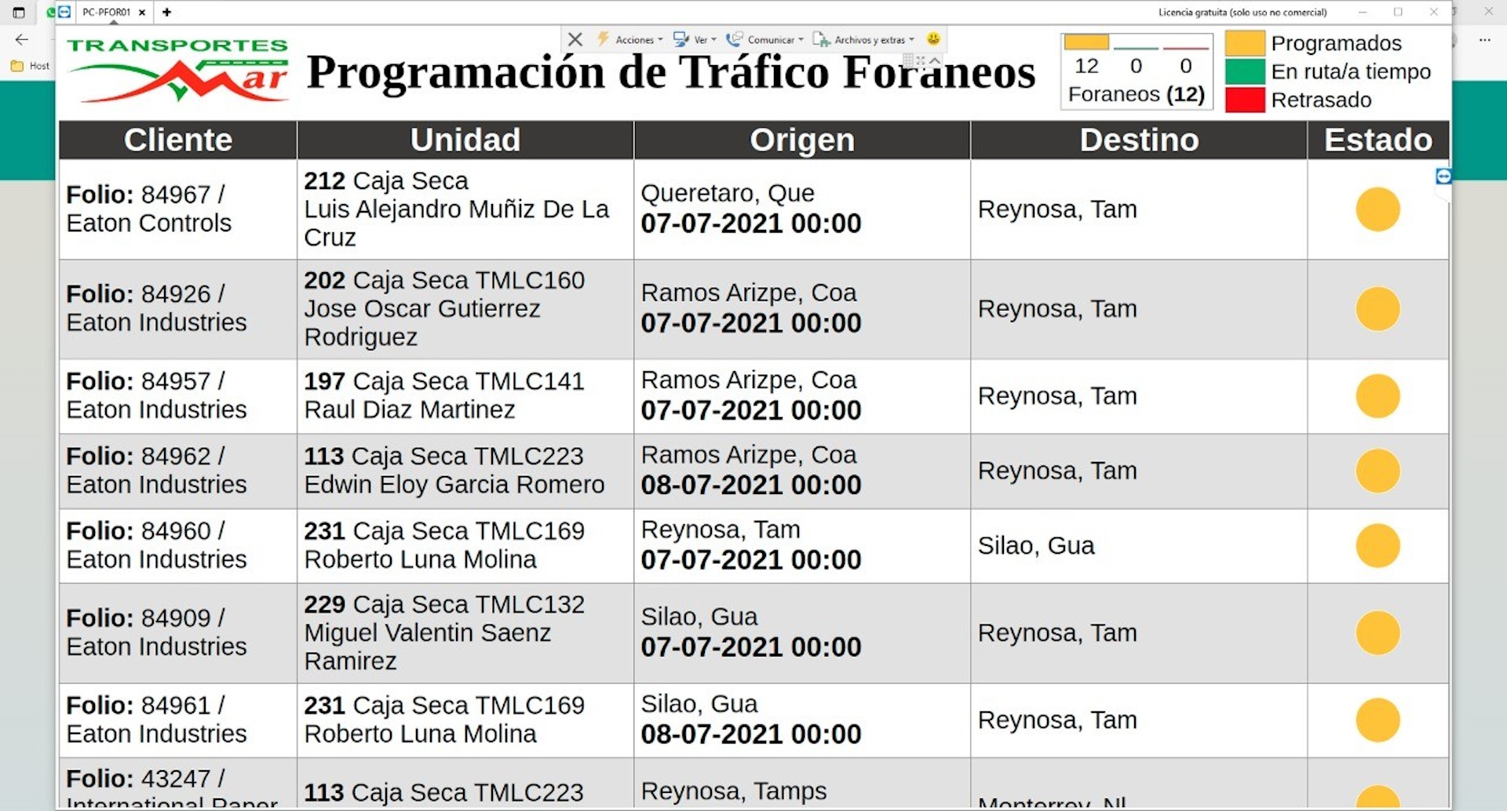
Task: Click the Origen column header
Action: click(802, 140)
